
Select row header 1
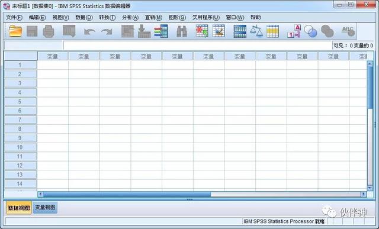tap(20, 65)
